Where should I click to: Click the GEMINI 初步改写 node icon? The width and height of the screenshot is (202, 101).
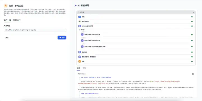(79, 26)
